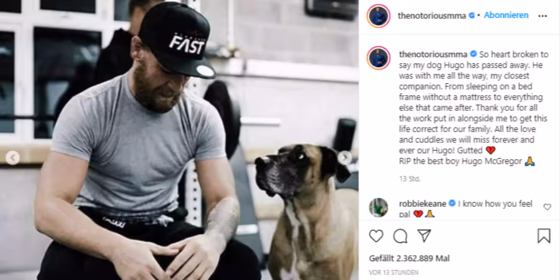
Task: Go to the next photo with the arrow
Action: coord(345,157)
